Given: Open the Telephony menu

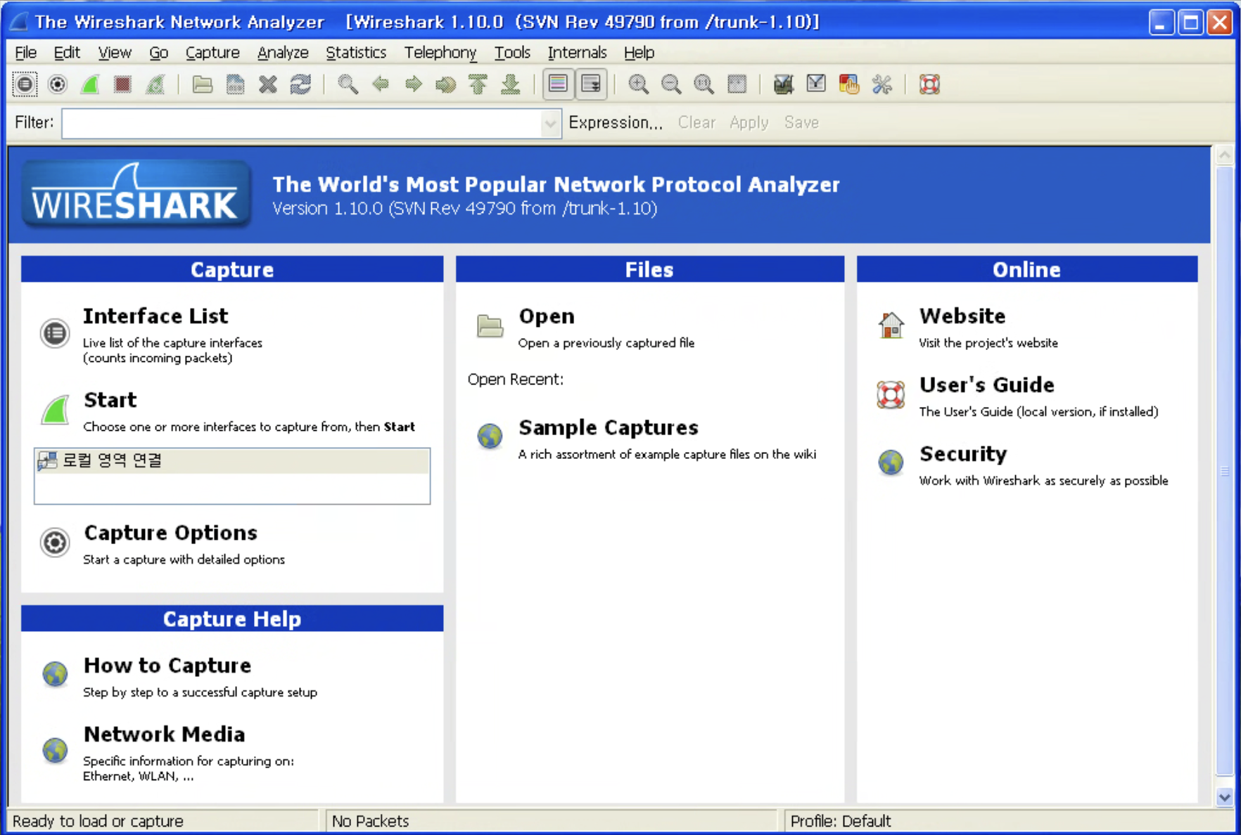Looking at the screenshot, I should pos(440,53).
